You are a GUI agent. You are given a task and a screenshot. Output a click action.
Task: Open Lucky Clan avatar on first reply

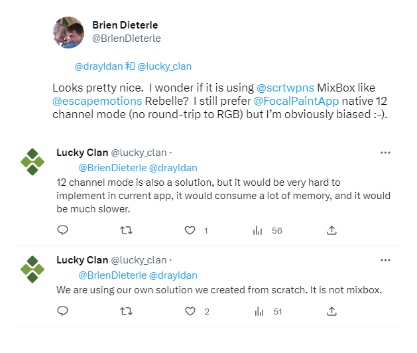(32, 162)
